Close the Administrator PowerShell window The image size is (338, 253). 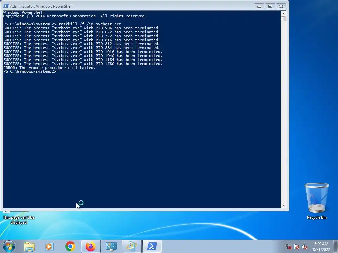point(281,6)
